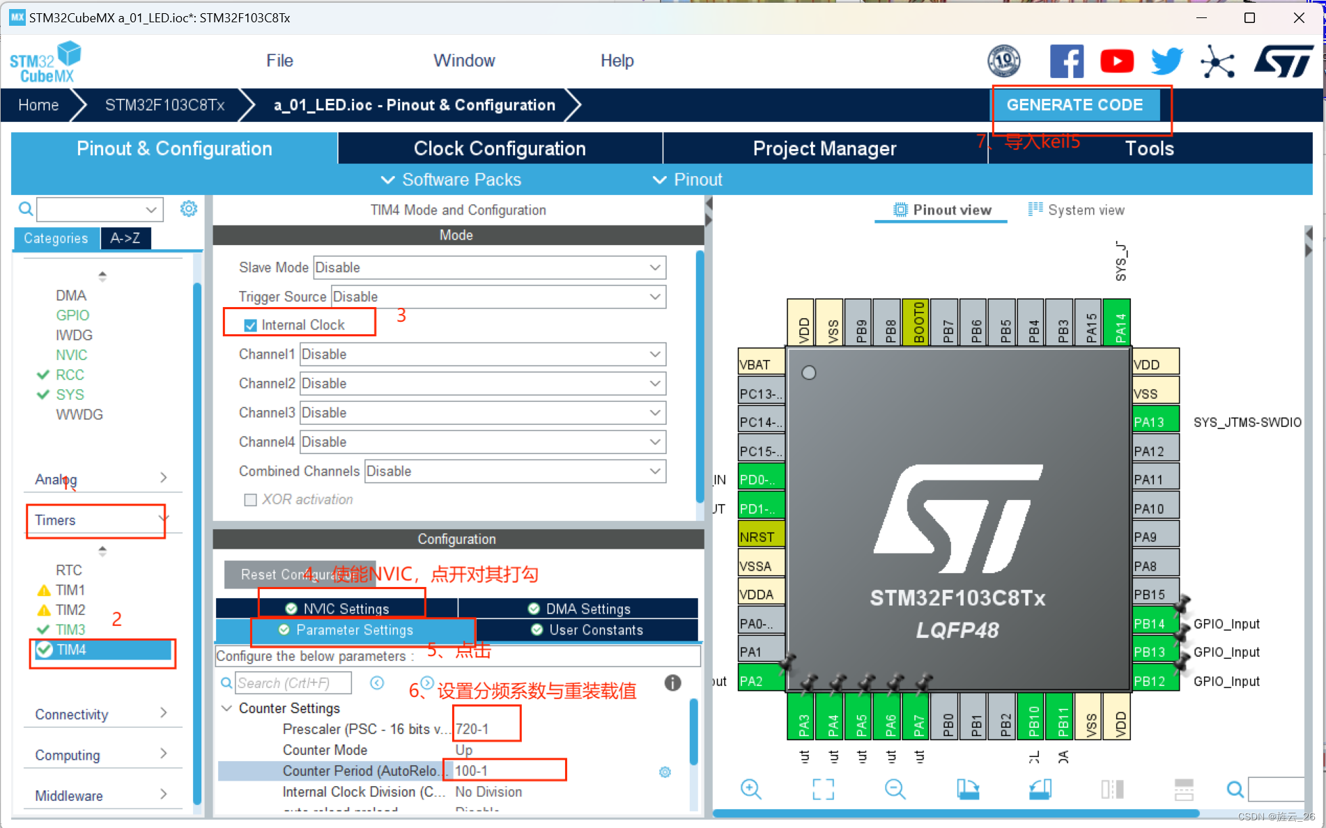1326x828 pixels.
Task: Click the best-fit view icon under the chip
Action: click(x=823, y=789)
